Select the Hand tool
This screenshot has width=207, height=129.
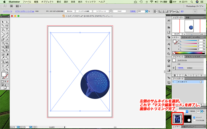(x=3, y=69)
